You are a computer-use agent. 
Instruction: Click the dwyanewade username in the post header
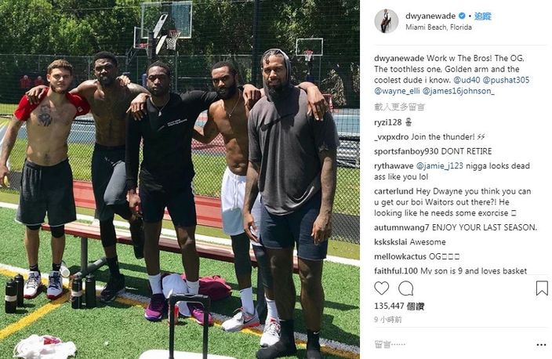pos(430,16)
